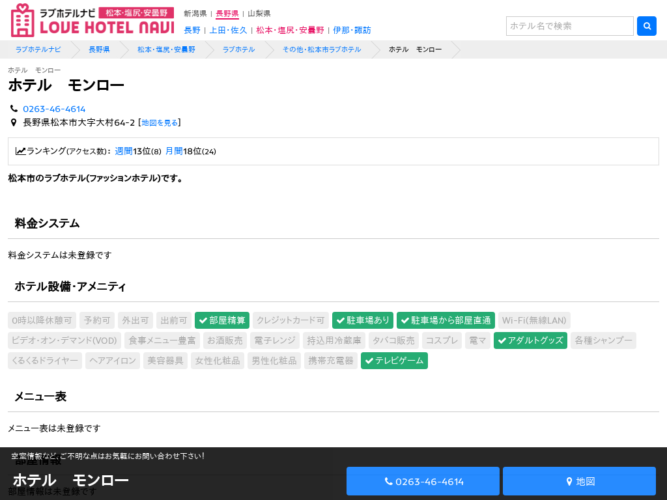This screenshot has height=500, width=667.
Task: Click the blue 地図 button in bottom bar
Action: pos(579,481)
